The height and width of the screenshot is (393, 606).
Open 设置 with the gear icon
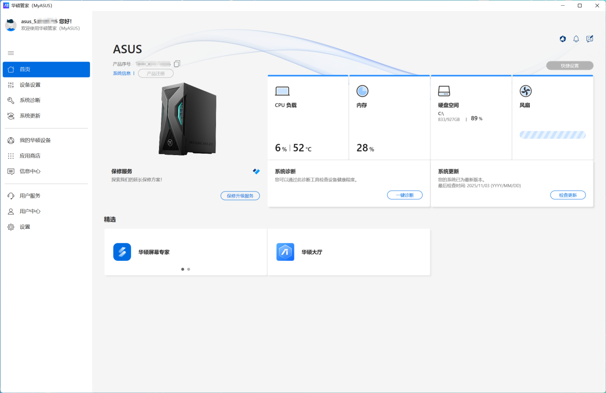(11, 226)
